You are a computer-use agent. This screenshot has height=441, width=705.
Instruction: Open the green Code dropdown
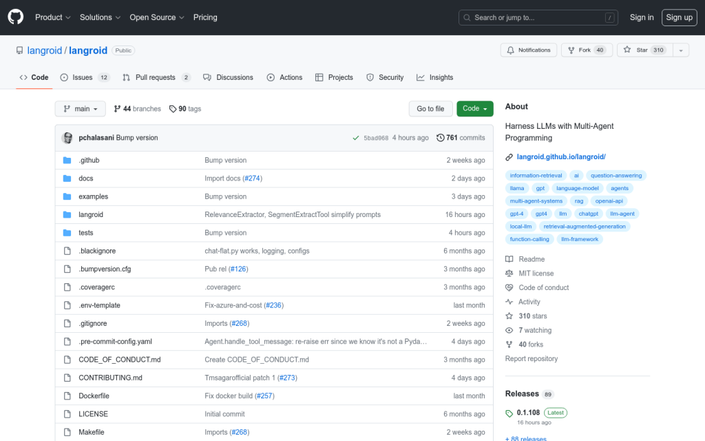pos(475,109)
